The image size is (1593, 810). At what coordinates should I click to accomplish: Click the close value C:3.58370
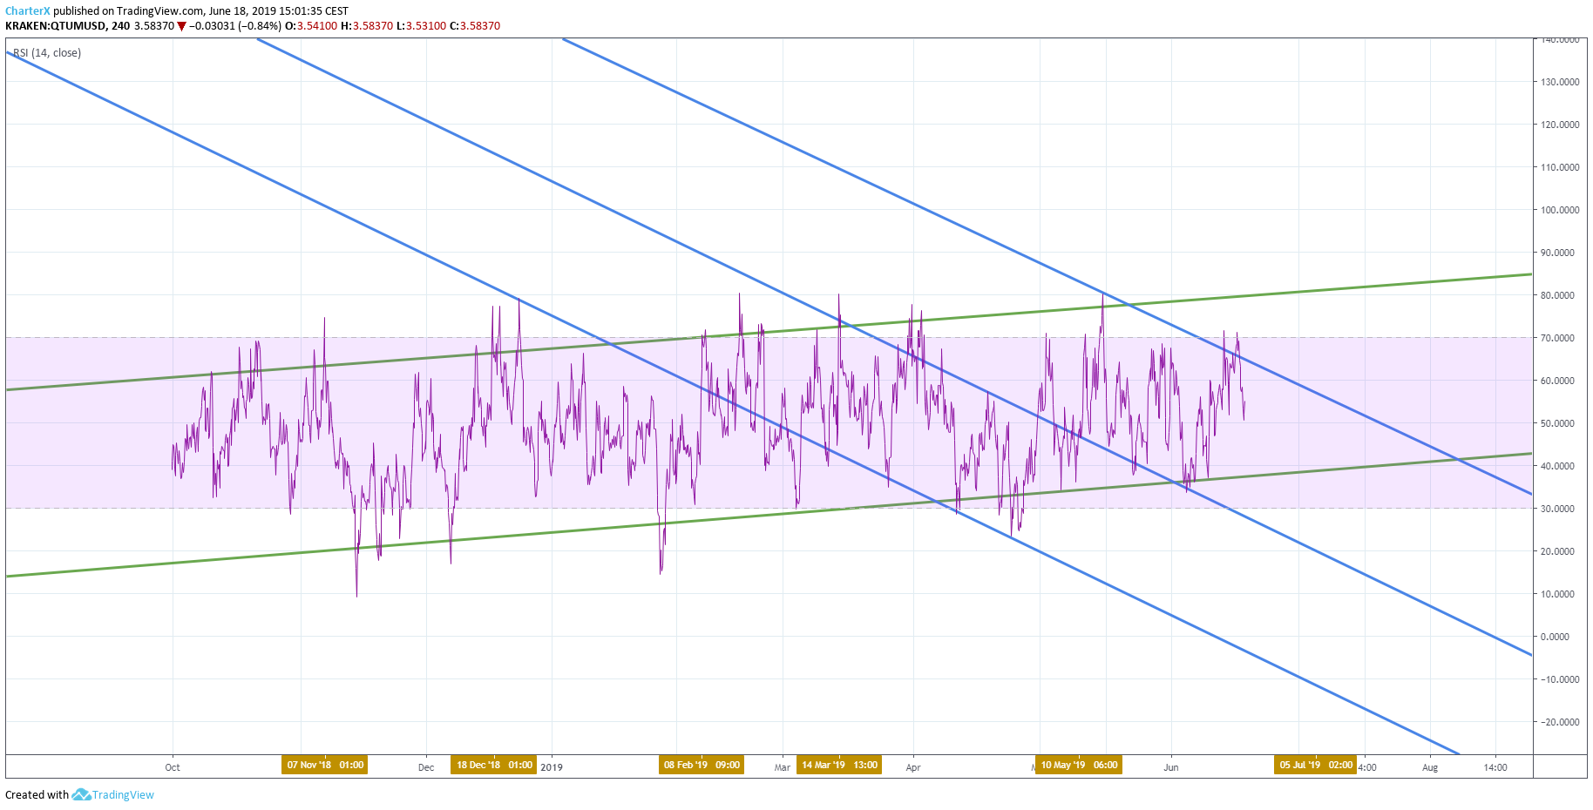[x=475, y=26]
